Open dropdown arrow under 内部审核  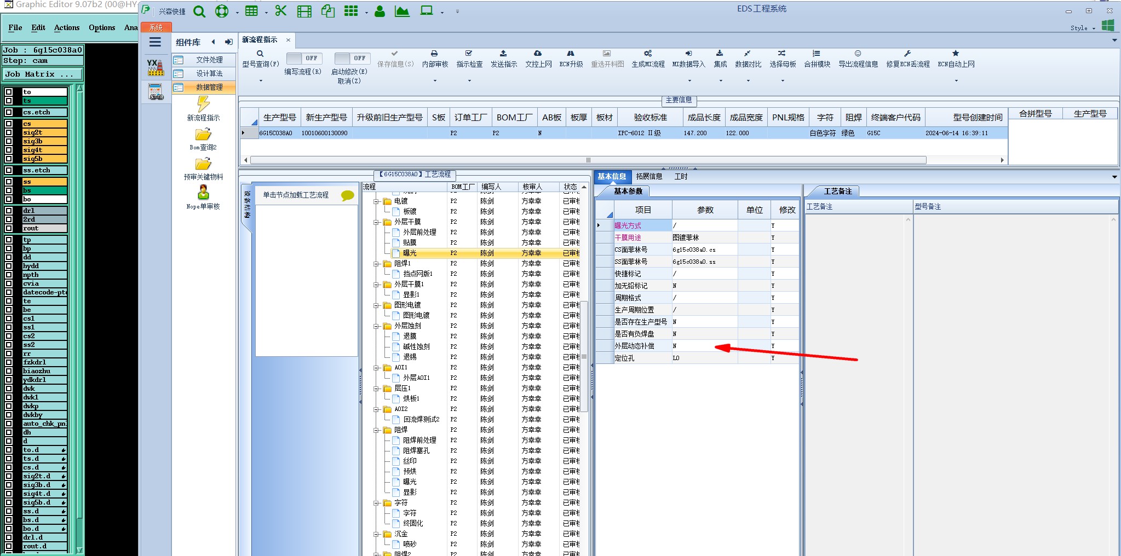(435, 81)
